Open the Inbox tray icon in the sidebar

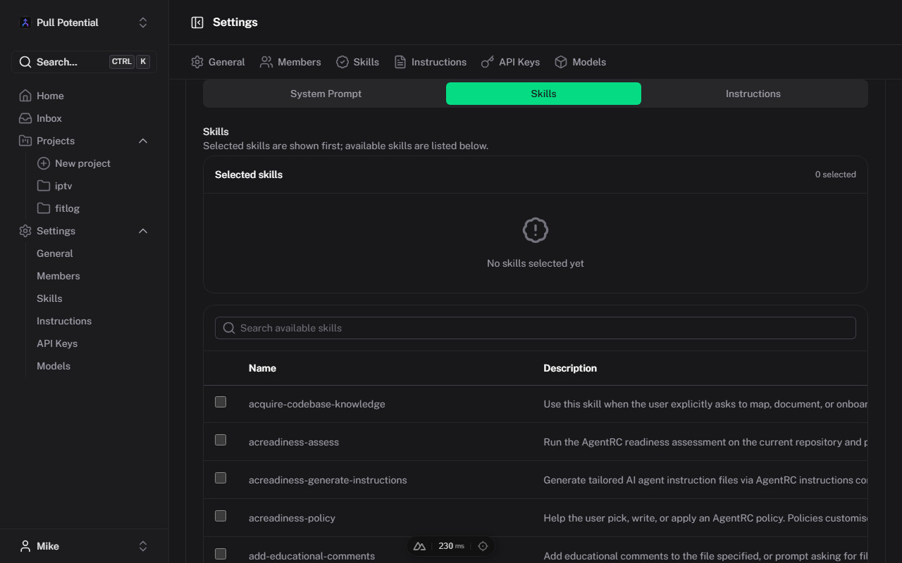tap(25, 118)
